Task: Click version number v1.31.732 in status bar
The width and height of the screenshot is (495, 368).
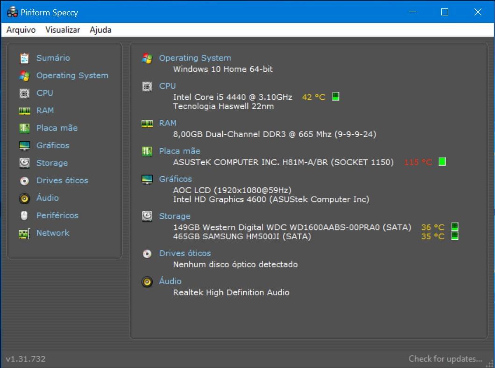Action: (26, 359)
